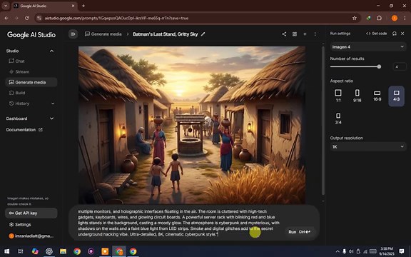Screen dimensions: 411x257
Task: Click the headset icon in Run settings
Action: click(395, 34)
